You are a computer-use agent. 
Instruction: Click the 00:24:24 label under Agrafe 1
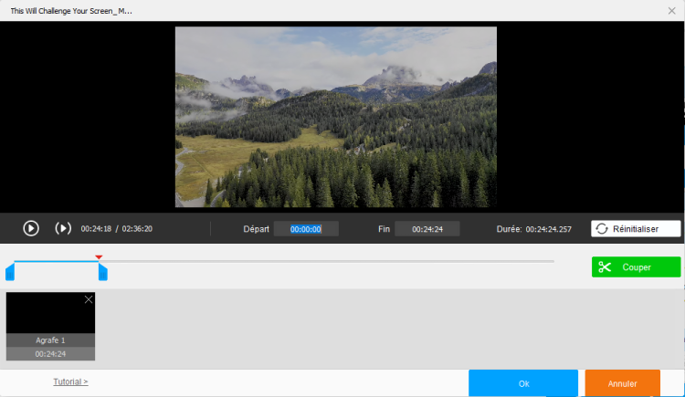pyautogui.click(x=50, y=353)
